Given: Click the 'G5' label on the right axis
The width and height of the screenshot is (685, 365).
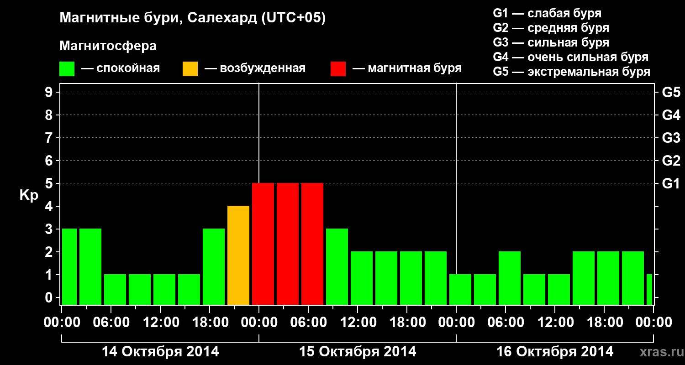Looking at the screenshot, I should click(x=671, y=92).
